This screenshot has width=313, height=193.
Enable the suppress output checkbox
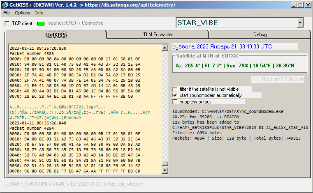(175, 102)
